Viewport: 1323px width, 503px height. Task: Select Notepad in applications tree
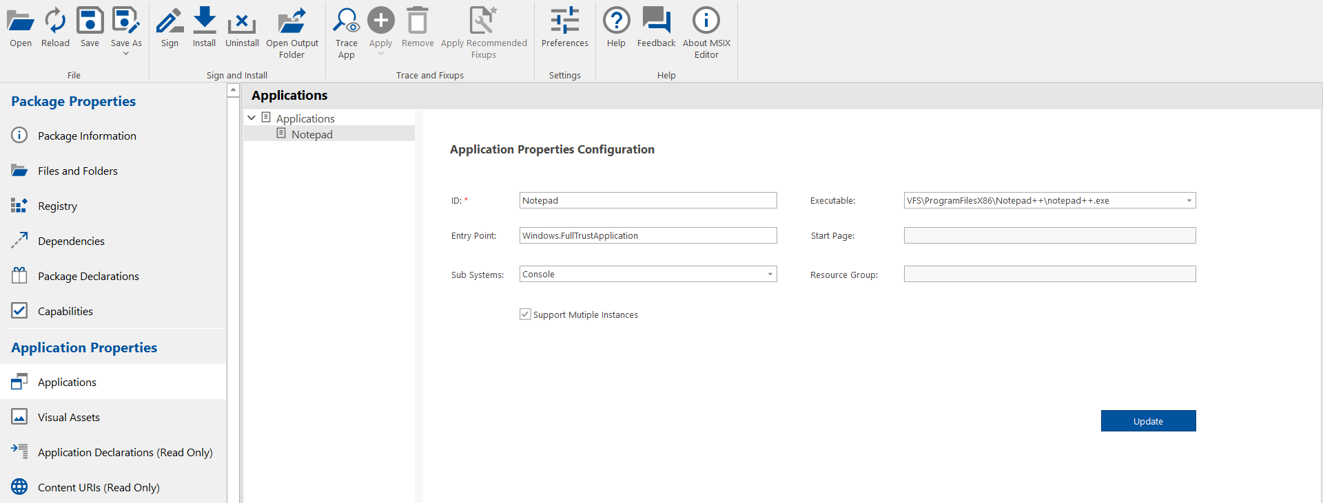[311, 134]
